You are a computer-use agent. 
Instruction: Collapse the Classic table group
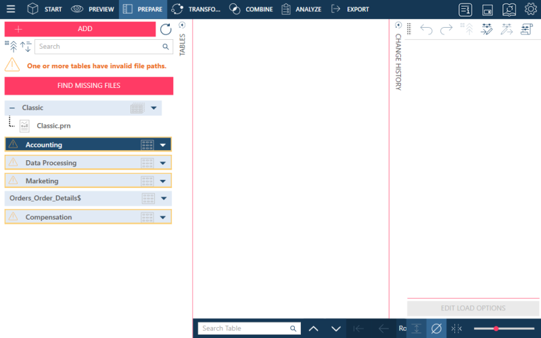[12, 108]
